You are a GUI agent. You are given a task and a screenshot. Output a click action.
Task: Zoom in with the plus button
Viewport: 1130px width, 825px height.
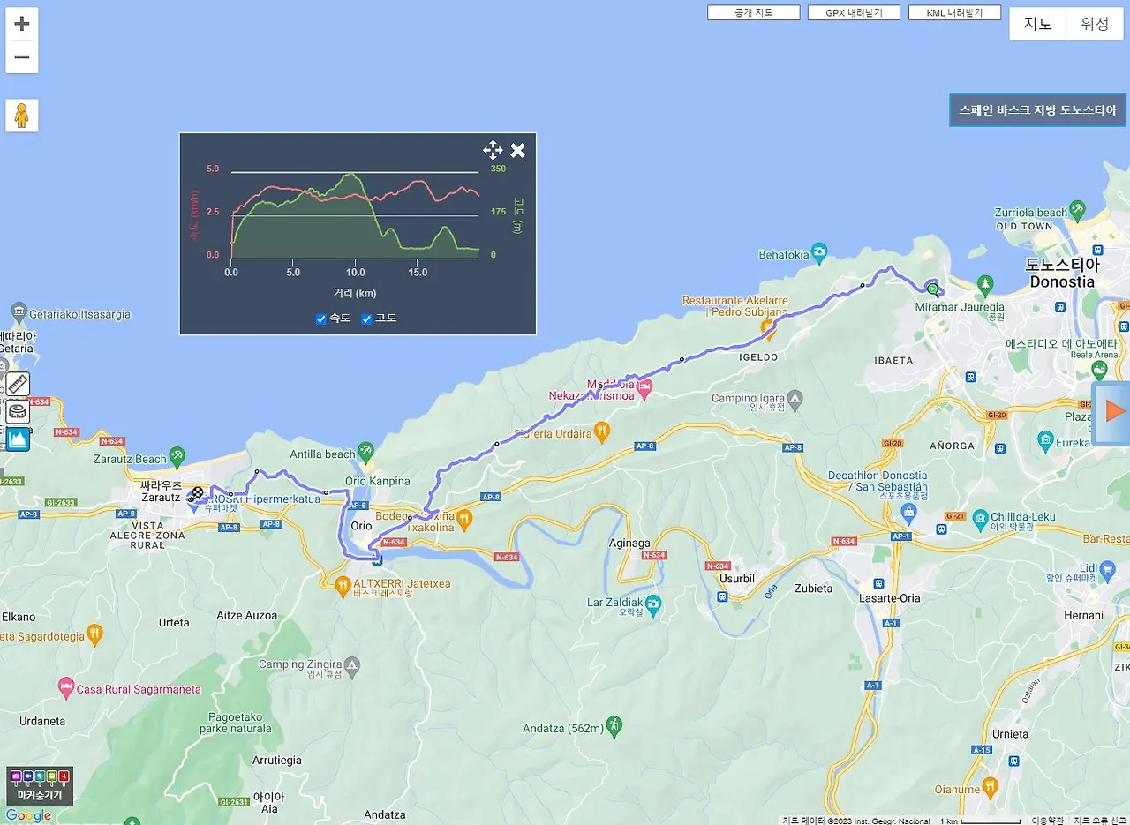coord(22,24)
